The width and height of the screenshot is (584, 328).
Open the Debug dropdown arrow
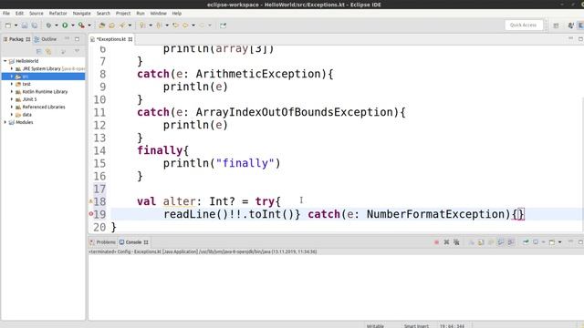tap(57, 26)
